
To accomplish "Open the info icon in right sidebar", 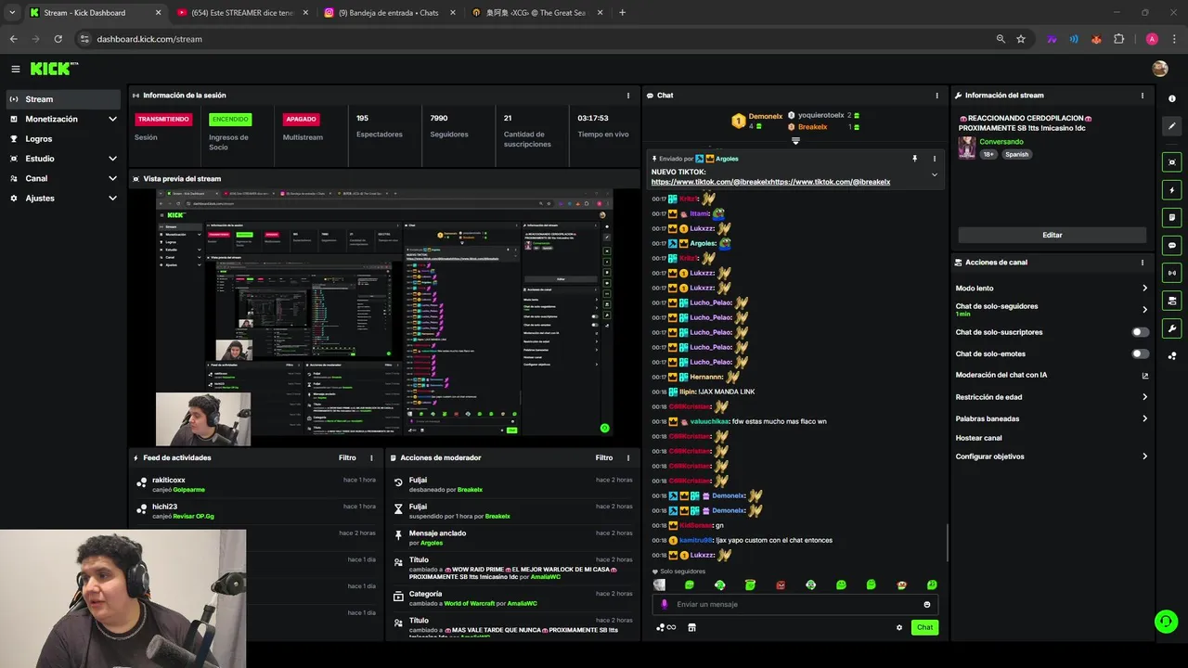I will [x=1171, y=98].
